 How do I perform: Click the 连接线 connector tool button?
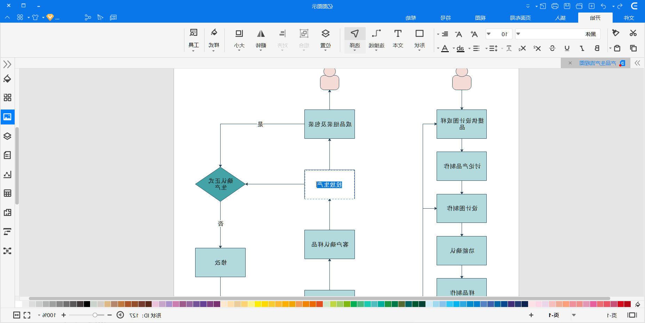coord(376,40)
